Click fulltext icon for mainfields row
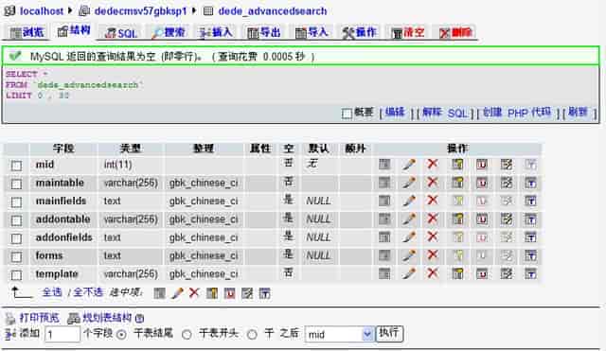 530,201
